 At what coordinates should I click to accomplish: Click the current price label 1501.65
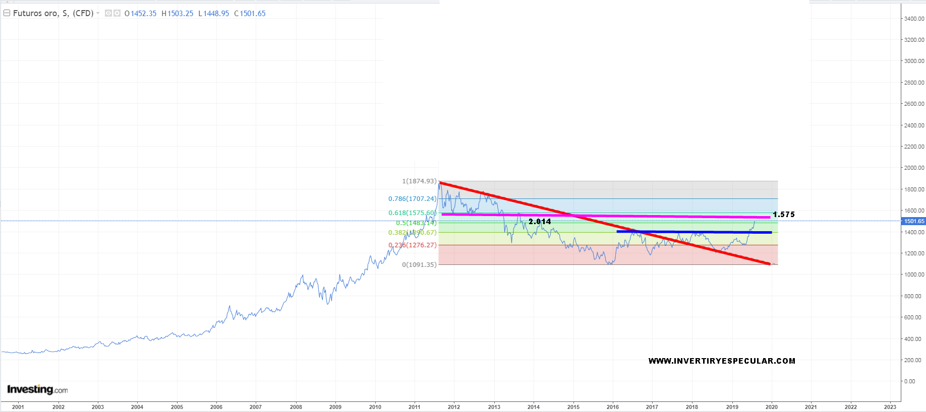913,221
